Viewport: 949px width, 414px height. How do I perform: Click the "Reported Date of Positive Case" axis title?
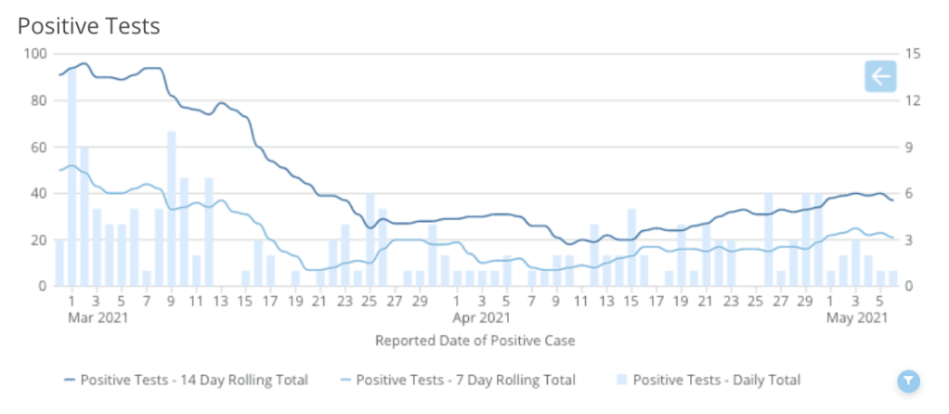[x=474, y=341]
